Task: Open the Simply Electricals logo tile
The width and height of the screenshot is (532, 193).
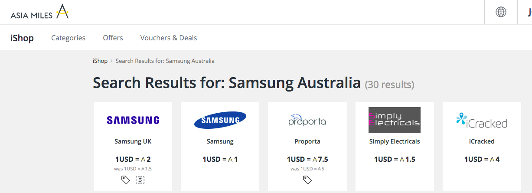Action: pos(395,120)
